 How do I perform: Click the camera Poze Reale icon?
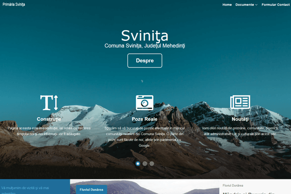tap(145, 102)
